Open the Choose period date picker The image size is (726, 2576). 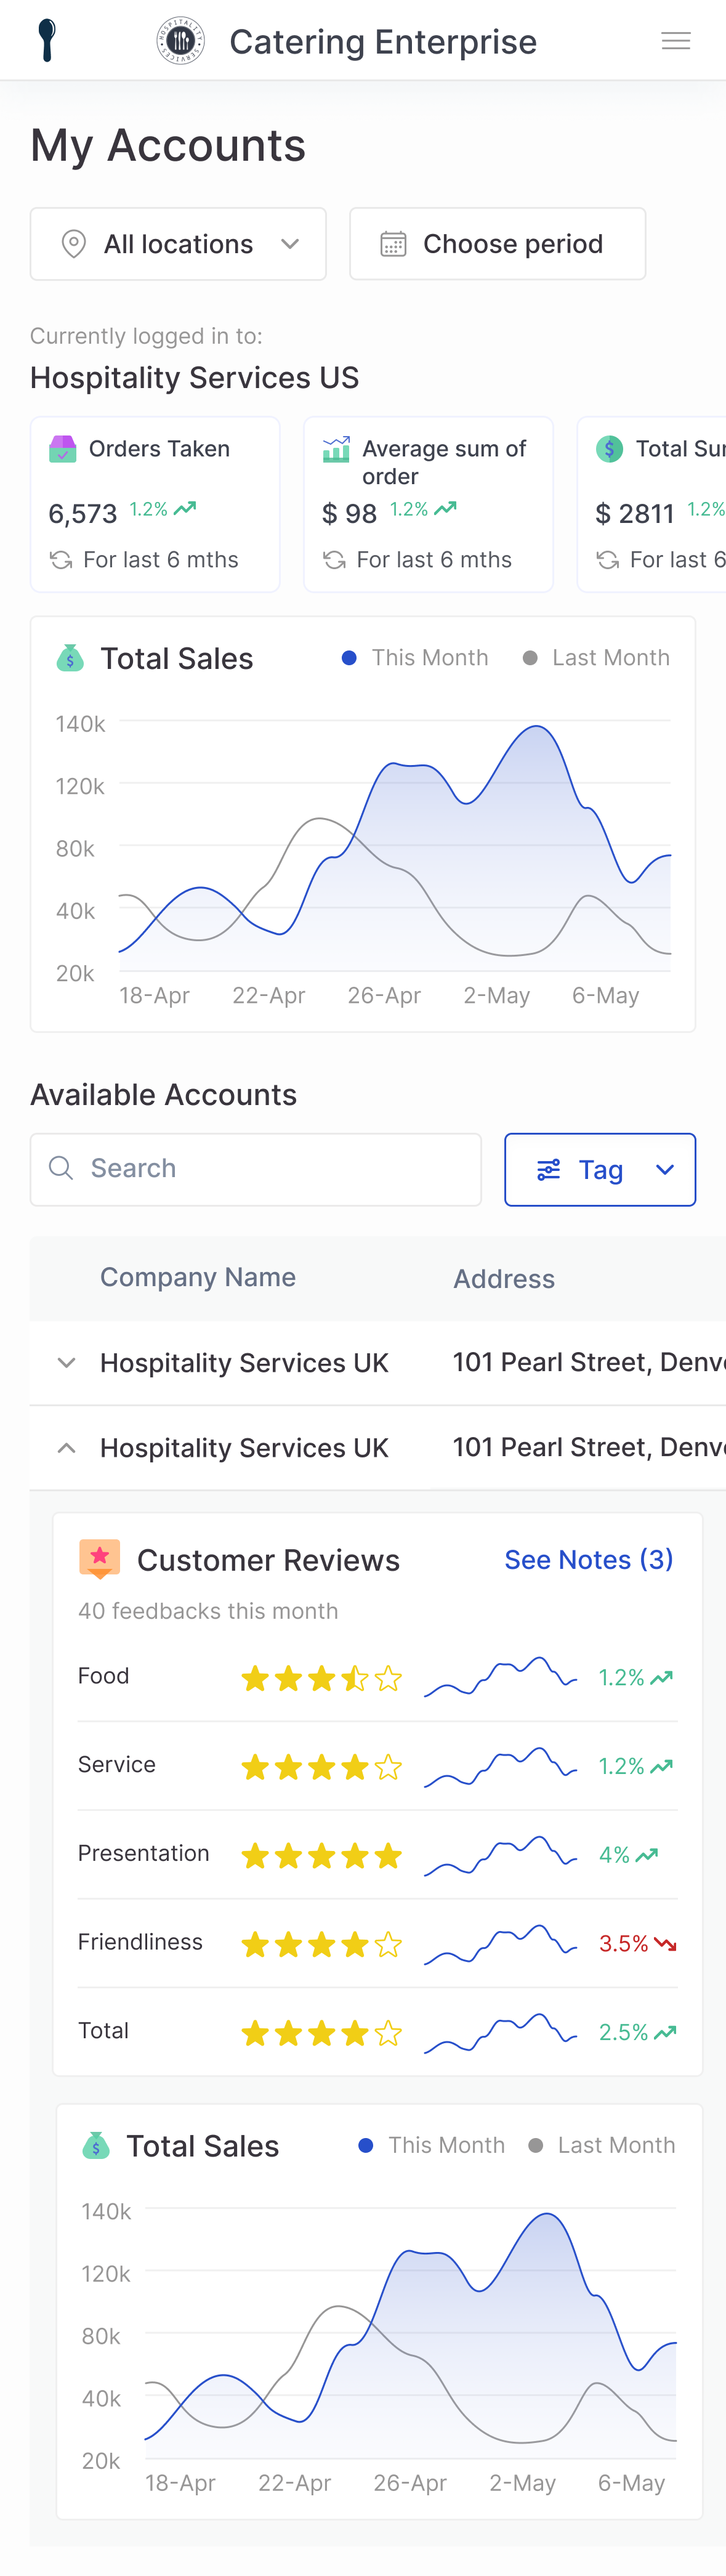pos(497,244)
